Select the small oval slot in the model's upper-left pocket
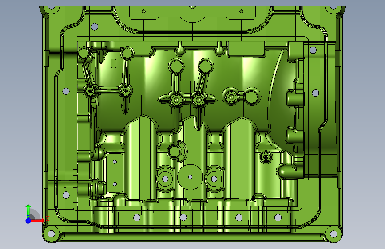The image size is (385, 249). pyautogui.click(x=113, y=63)
